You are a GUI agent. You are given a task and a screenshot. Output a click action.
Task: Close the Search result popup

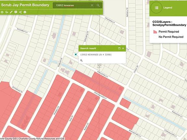[123, 48]
